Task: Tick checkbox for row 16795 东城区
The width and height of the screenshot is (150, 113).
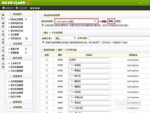Action: click(x=46, y=65)
